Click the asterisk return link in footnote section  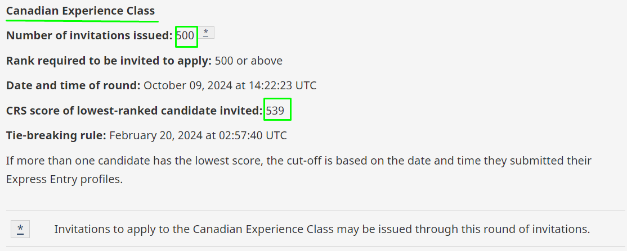[20, 229]
